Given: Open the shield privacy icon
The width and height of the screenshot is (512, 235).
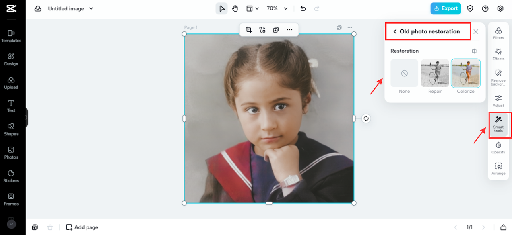Looking at the screenshot, I should click(x=470, y=8).
